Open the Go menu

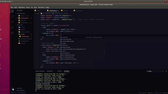click(x=32, y=8)
